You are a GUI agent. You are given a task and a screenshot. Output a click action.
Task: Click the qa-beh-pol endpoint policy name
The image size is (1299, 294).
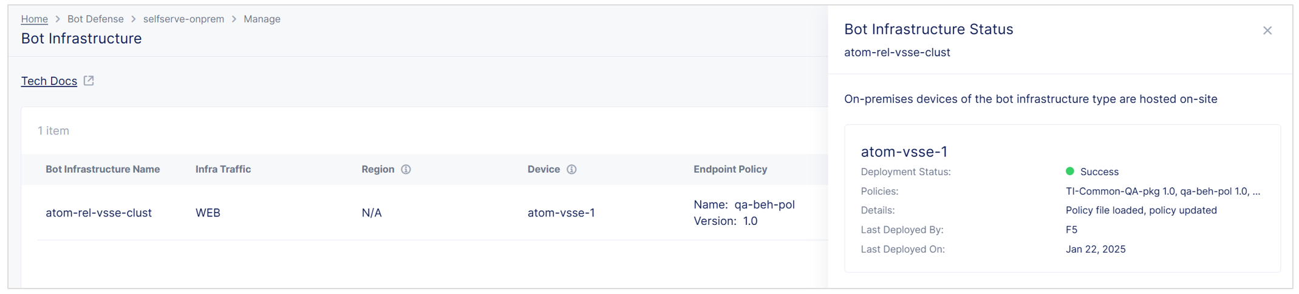764,204
